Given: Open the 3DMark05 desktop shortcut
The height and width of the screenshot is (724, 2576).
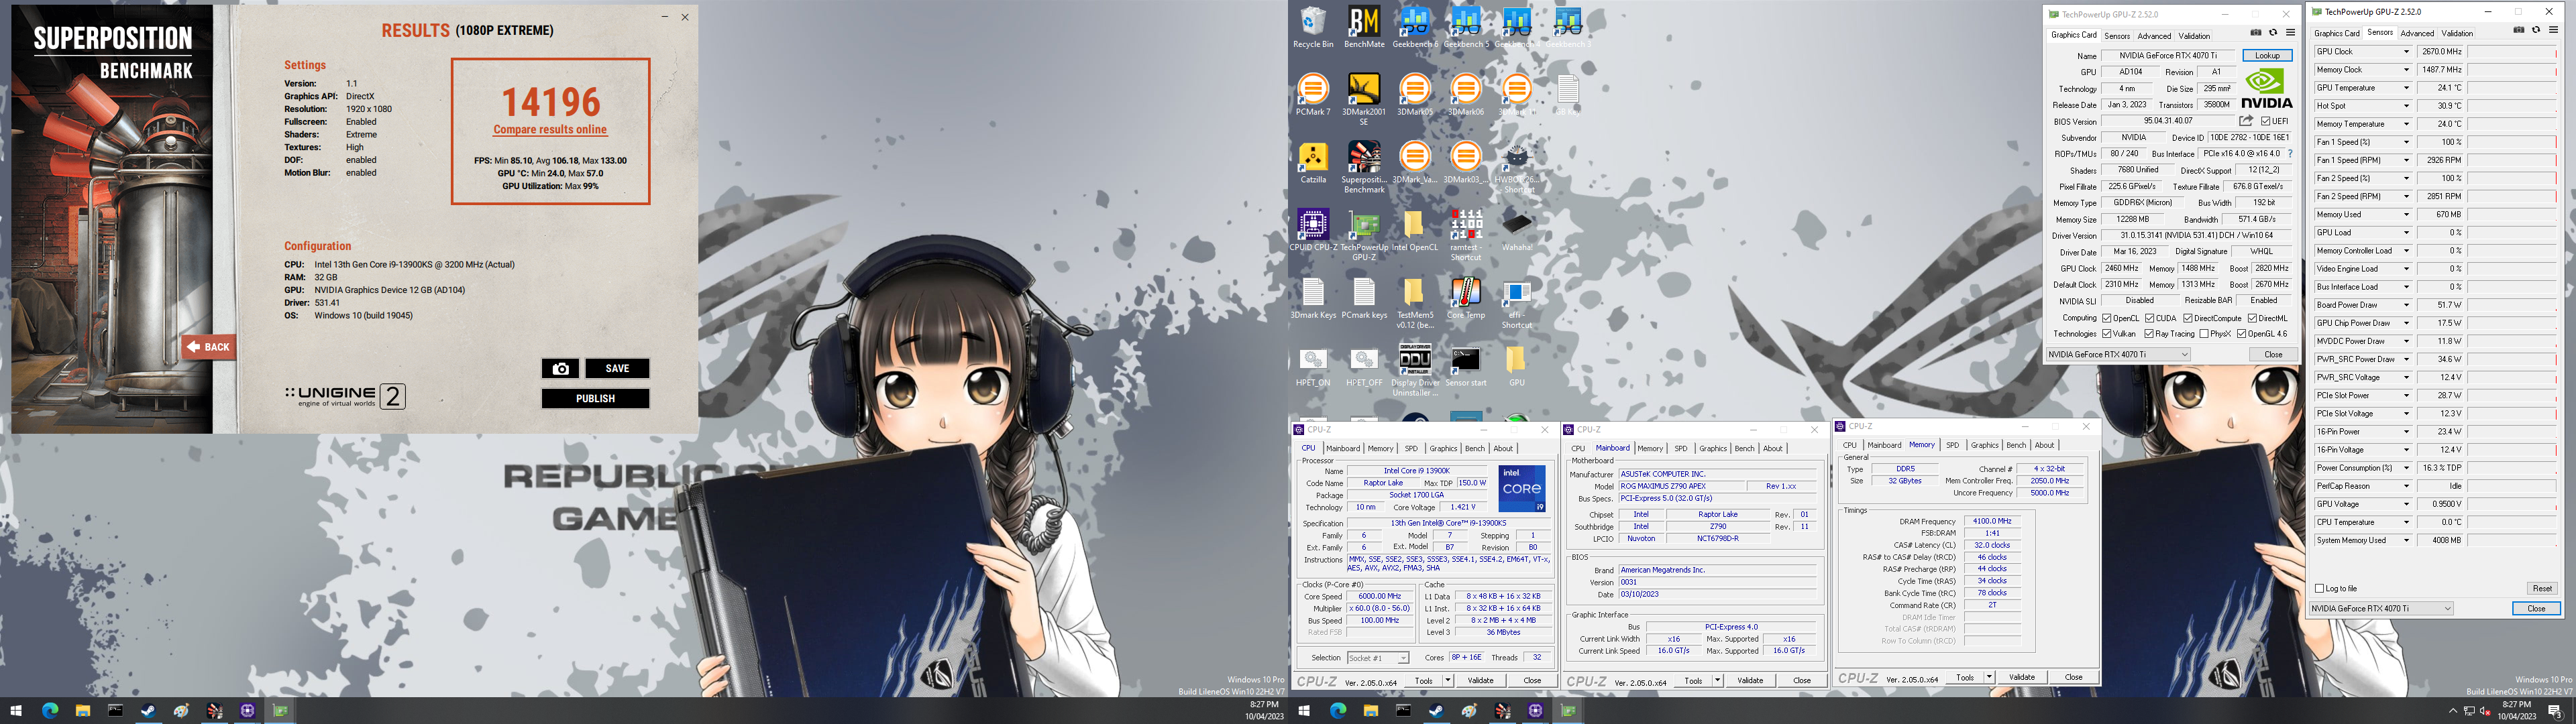Looking at the screenshot, I should coord(1415,95).
